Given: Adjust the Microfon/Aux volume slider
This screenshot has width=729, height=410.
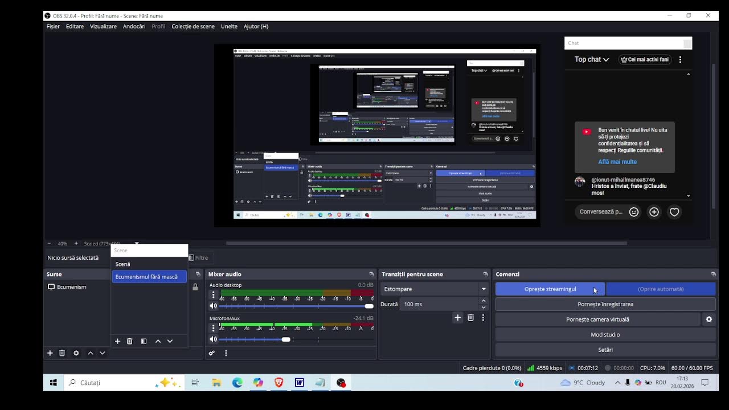Looking at the screenshot, I should point(296,339).
